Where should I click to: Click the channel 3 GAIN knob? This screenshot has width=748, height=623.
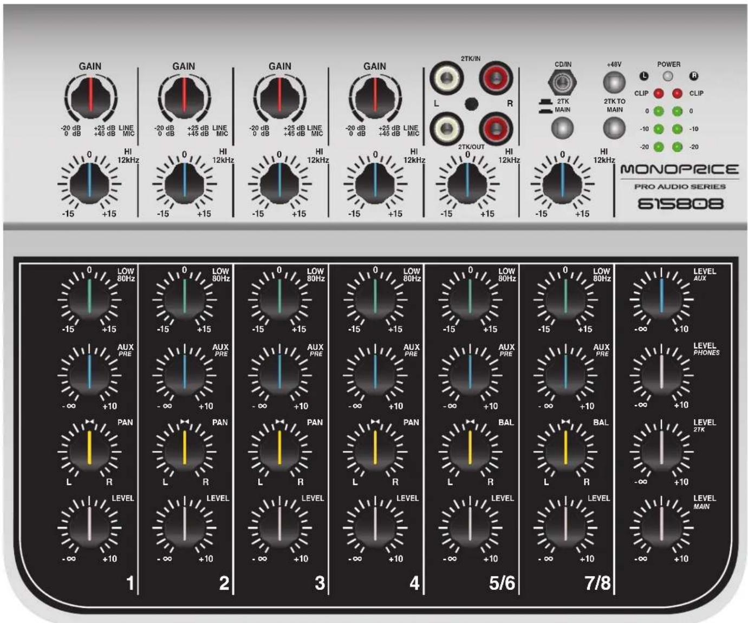pyautogui.click(x=279, y=98)
